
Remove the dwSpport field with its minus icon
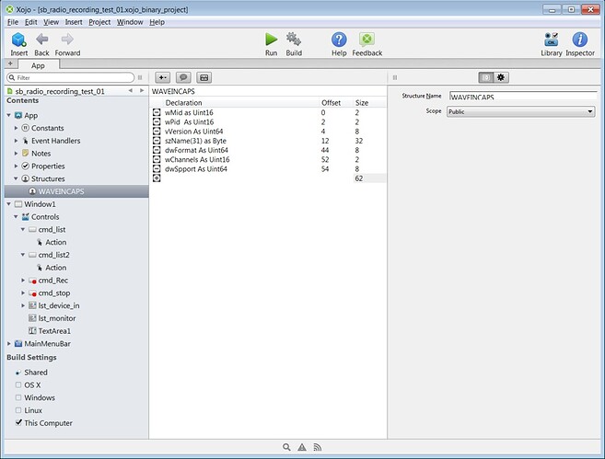click(x=157, y=169)
